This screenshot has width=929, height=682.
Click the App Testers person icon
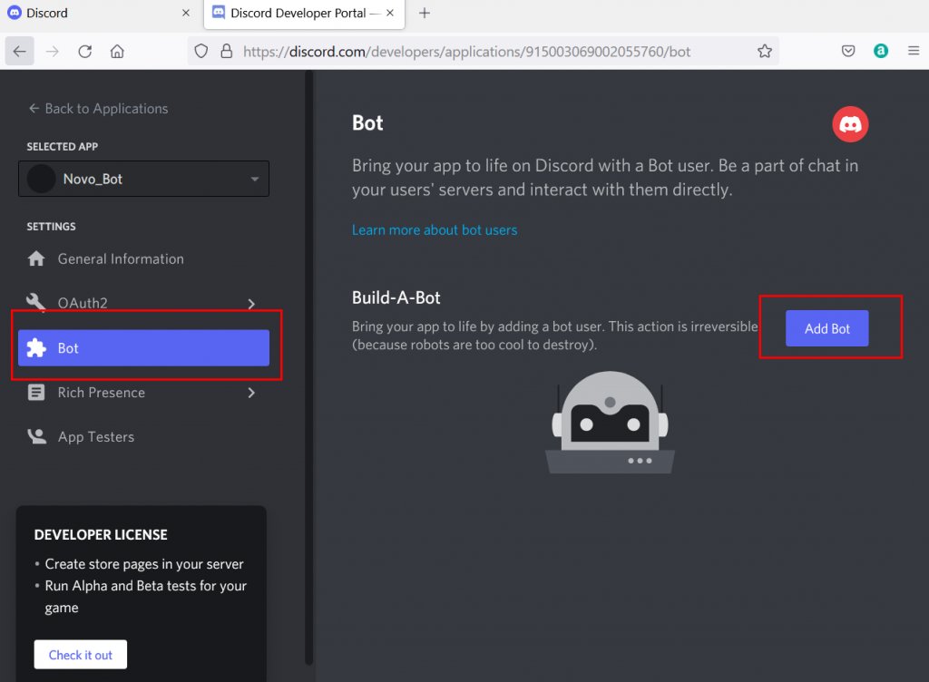[x=36, y=437]
